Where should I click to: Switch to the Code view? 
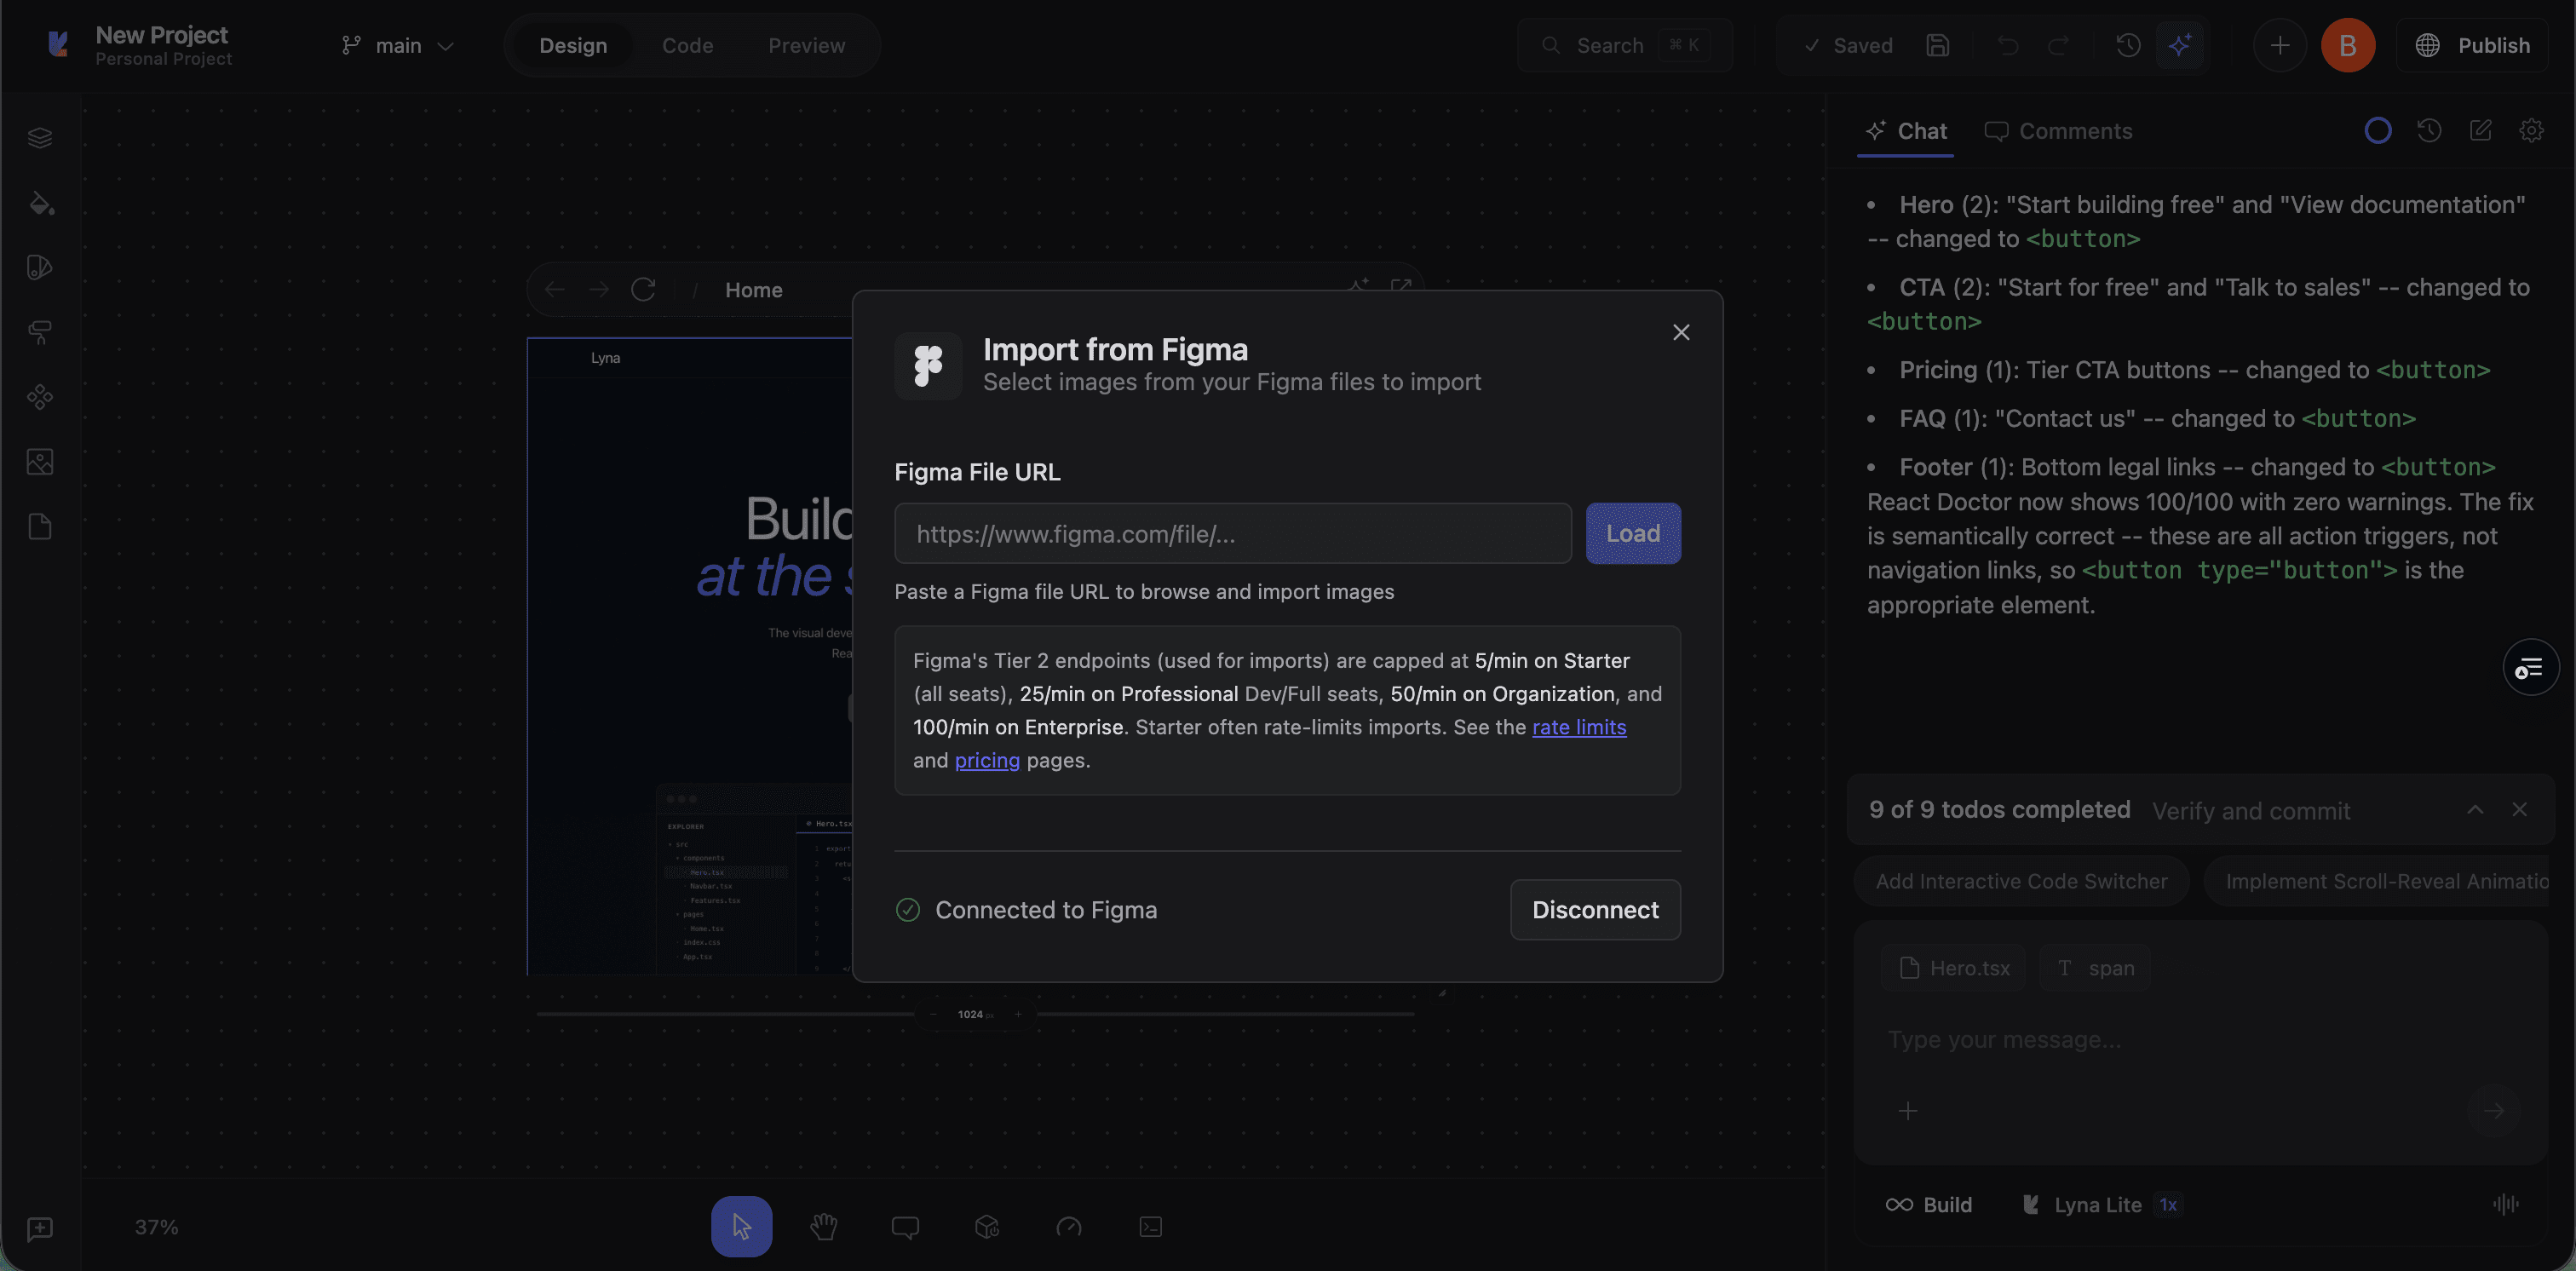687,45
